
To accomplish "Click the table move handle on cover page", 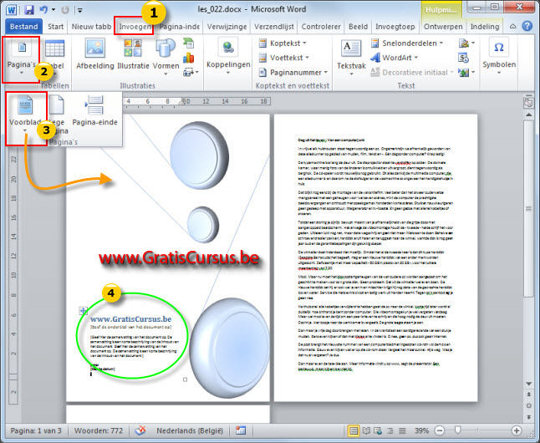I will pos(84,311).
